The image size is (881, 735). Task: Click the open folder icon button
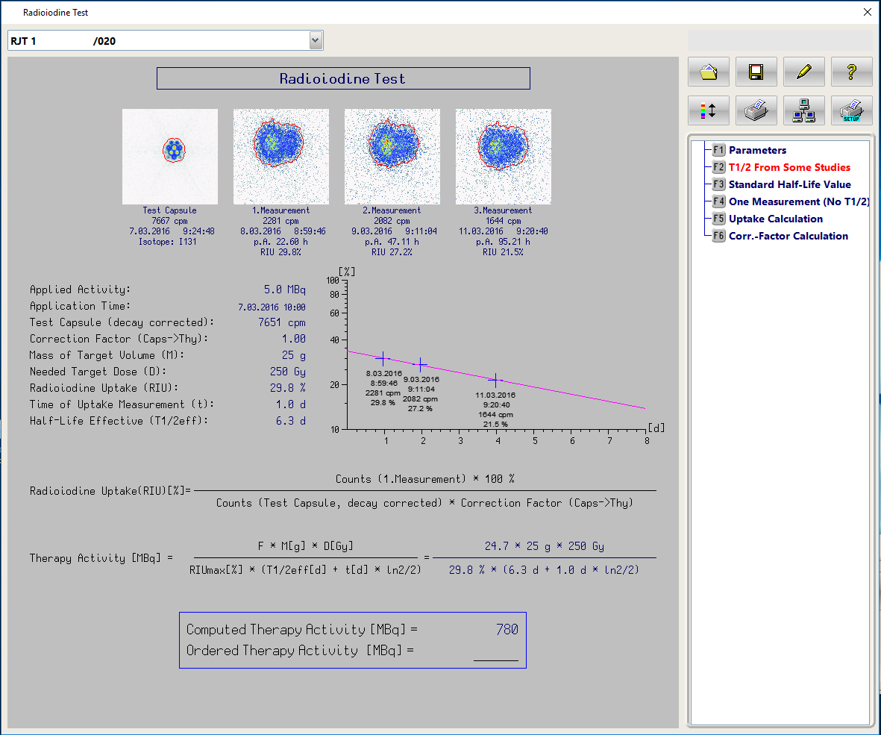click(708, 72)
